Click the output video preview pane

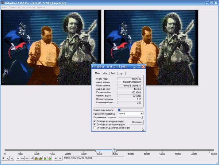point(151,47)
